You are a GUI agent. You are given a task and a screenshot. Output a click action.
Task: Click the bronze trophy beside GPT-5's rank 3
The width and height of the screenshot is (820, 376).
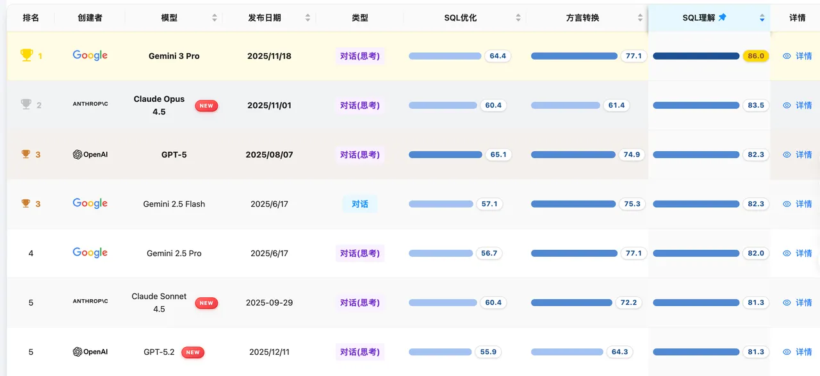(26, 154)
